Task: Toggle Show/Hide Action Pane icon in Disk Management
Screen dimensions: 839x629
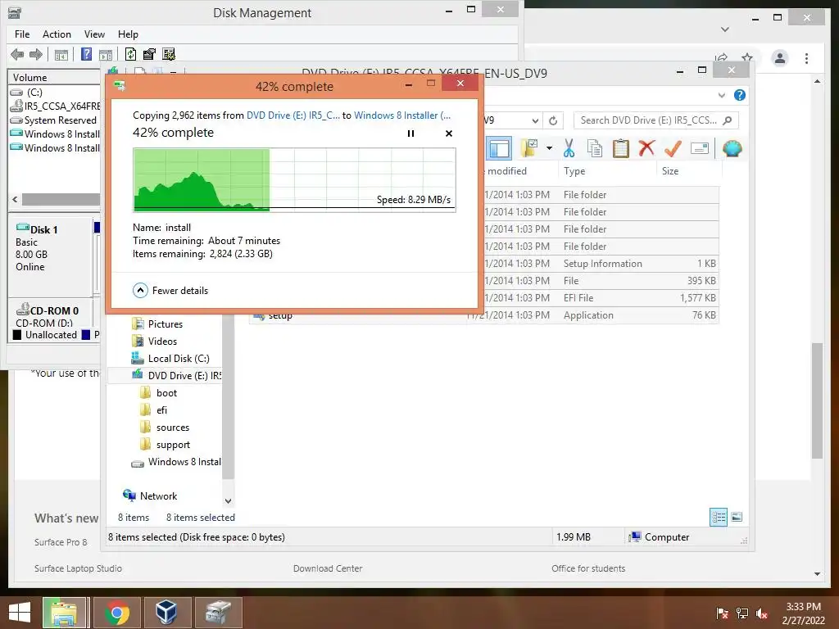Action: click(x=106, y=54)
